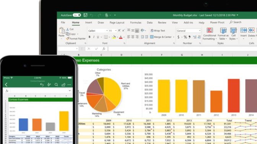This screenshot has width=257, height=144.
Task: Click the Copy icon
Action: (68, 34)
